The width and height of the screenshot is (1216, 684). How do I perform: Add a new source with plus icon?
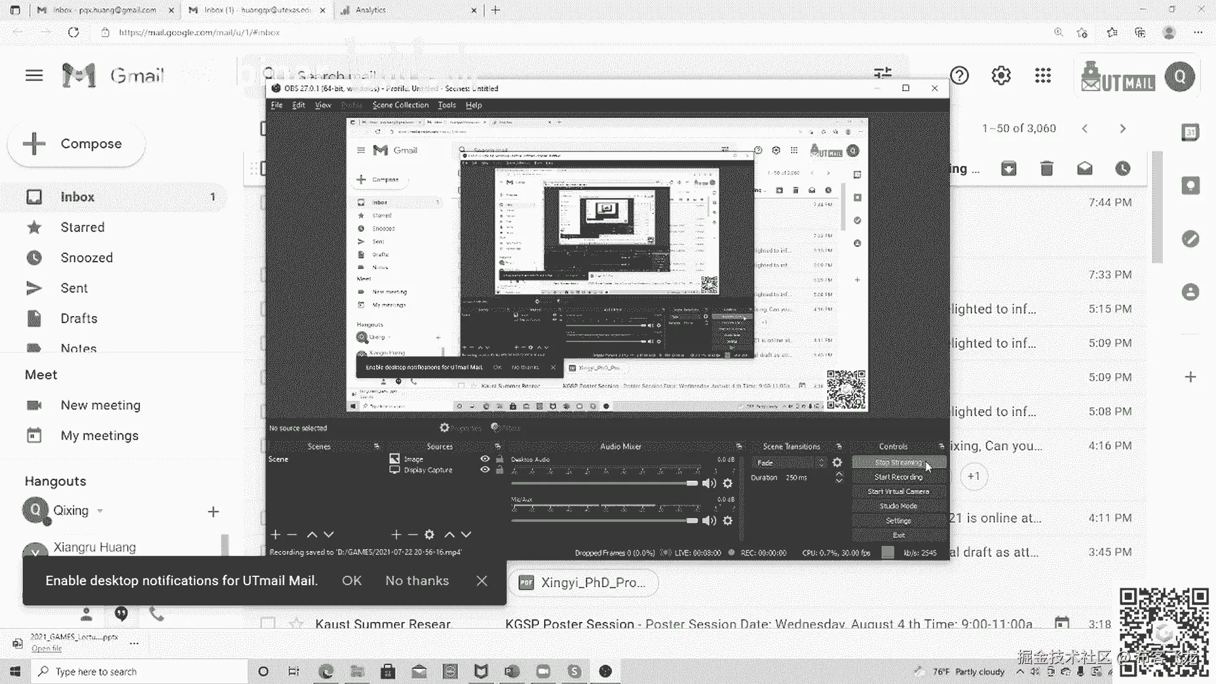396,535
